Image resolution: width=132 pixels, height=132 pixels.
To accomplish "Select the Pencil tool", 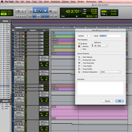I will pyautogui.click(x=55, y=11).
